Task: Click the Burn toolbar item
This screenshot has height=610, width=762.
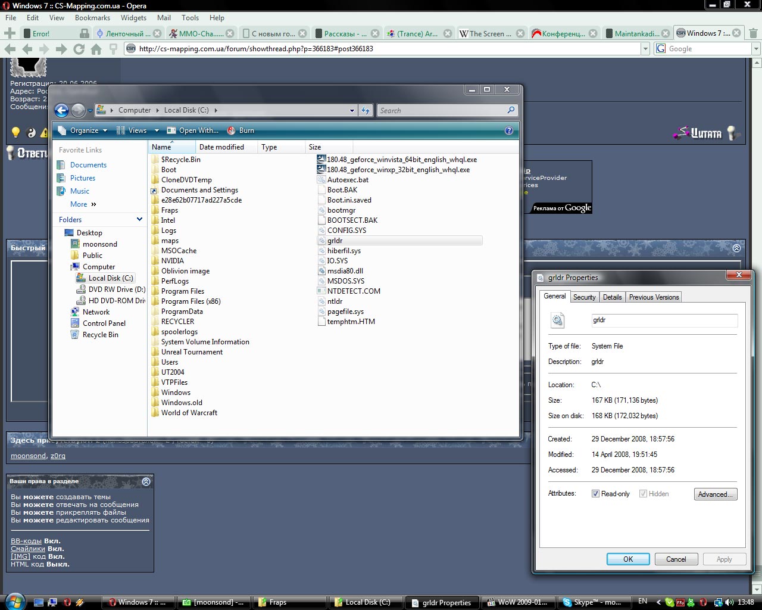Action: [241, 130]
